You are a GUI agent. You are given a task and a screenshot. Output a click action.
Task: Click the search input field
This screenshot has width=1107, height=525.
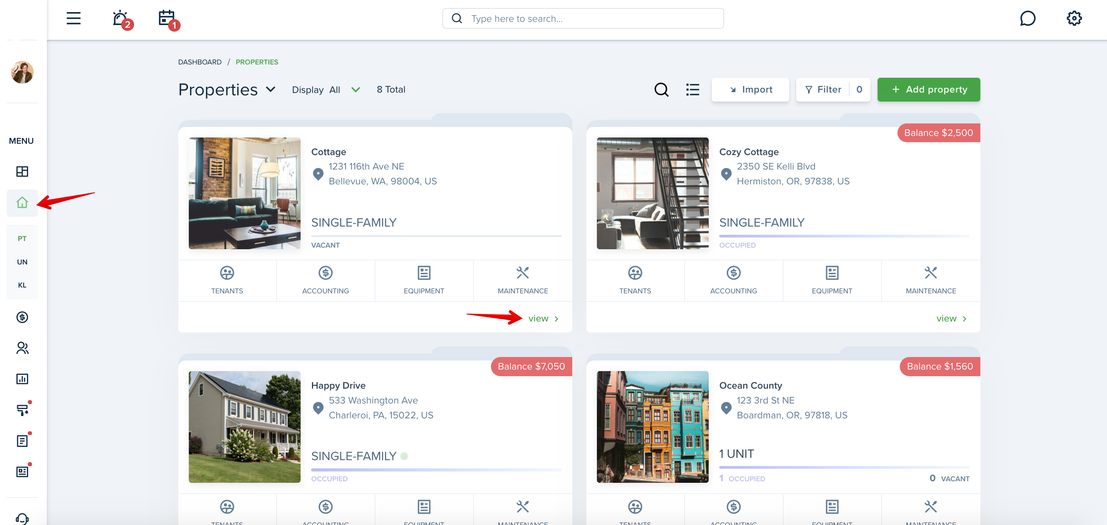click(583, 18)
